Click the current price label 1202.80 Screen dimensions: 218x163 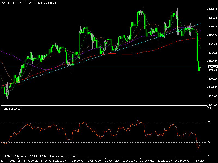coord(213,67)
